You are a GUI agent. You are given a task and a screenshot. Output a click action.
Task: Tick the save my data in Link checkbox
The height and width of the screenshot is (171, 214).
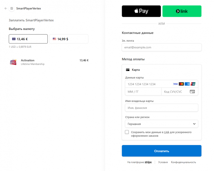(x=127, y=132)
